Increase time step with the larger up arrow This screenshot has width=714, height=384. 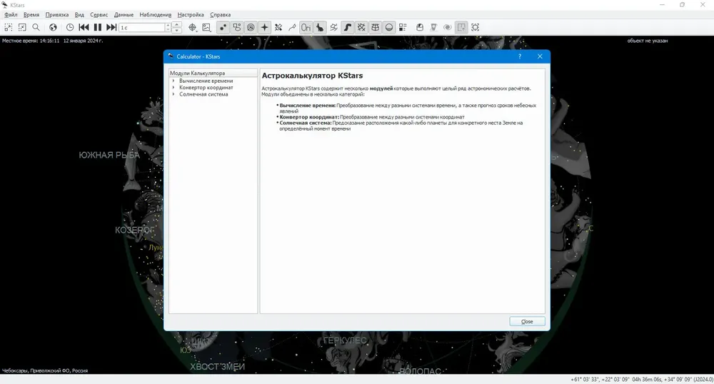coord(177,24)
